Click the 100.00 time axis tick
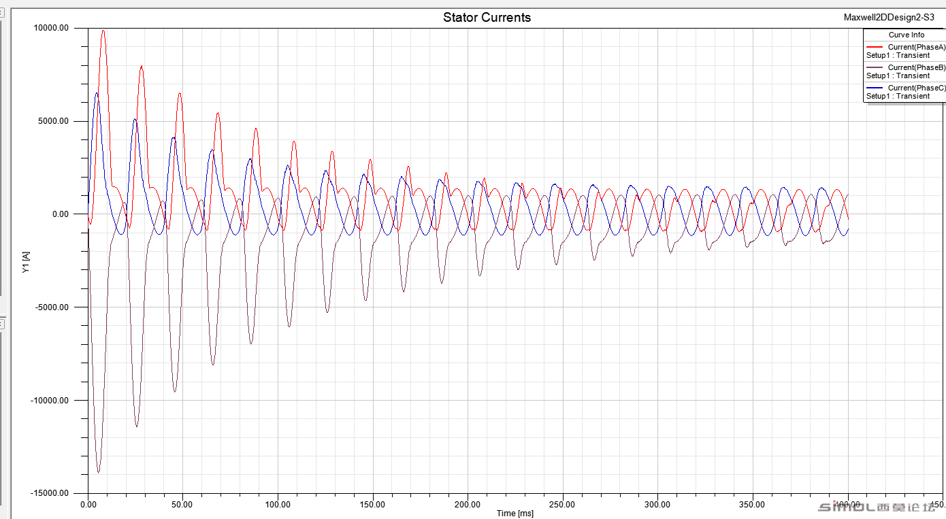This screenshot has height=519, width=946. 277,505
